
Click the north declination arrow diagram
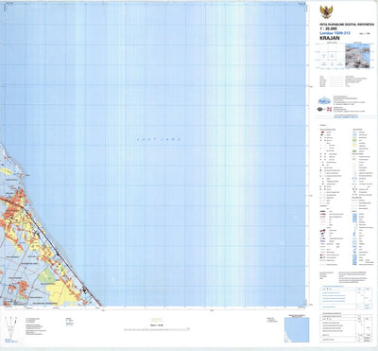pyautogui.click(x=11, y=328)
